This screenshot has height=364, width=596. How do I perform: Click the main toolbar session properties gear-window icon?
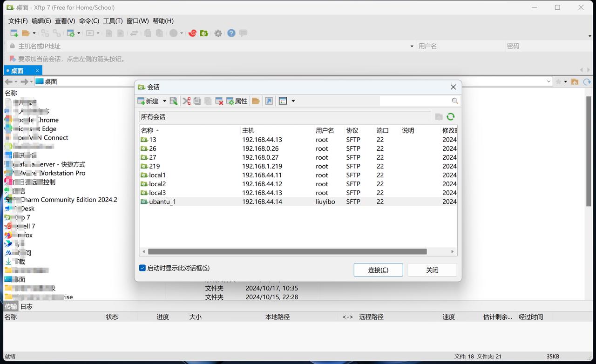[x=70, y=33]
